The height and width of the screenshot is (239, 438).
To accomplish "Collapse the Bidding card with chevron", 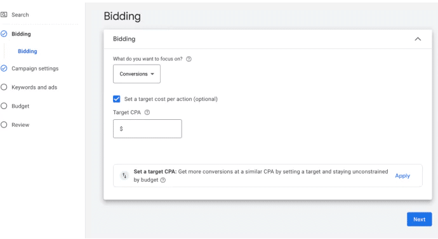I will 418,39.
